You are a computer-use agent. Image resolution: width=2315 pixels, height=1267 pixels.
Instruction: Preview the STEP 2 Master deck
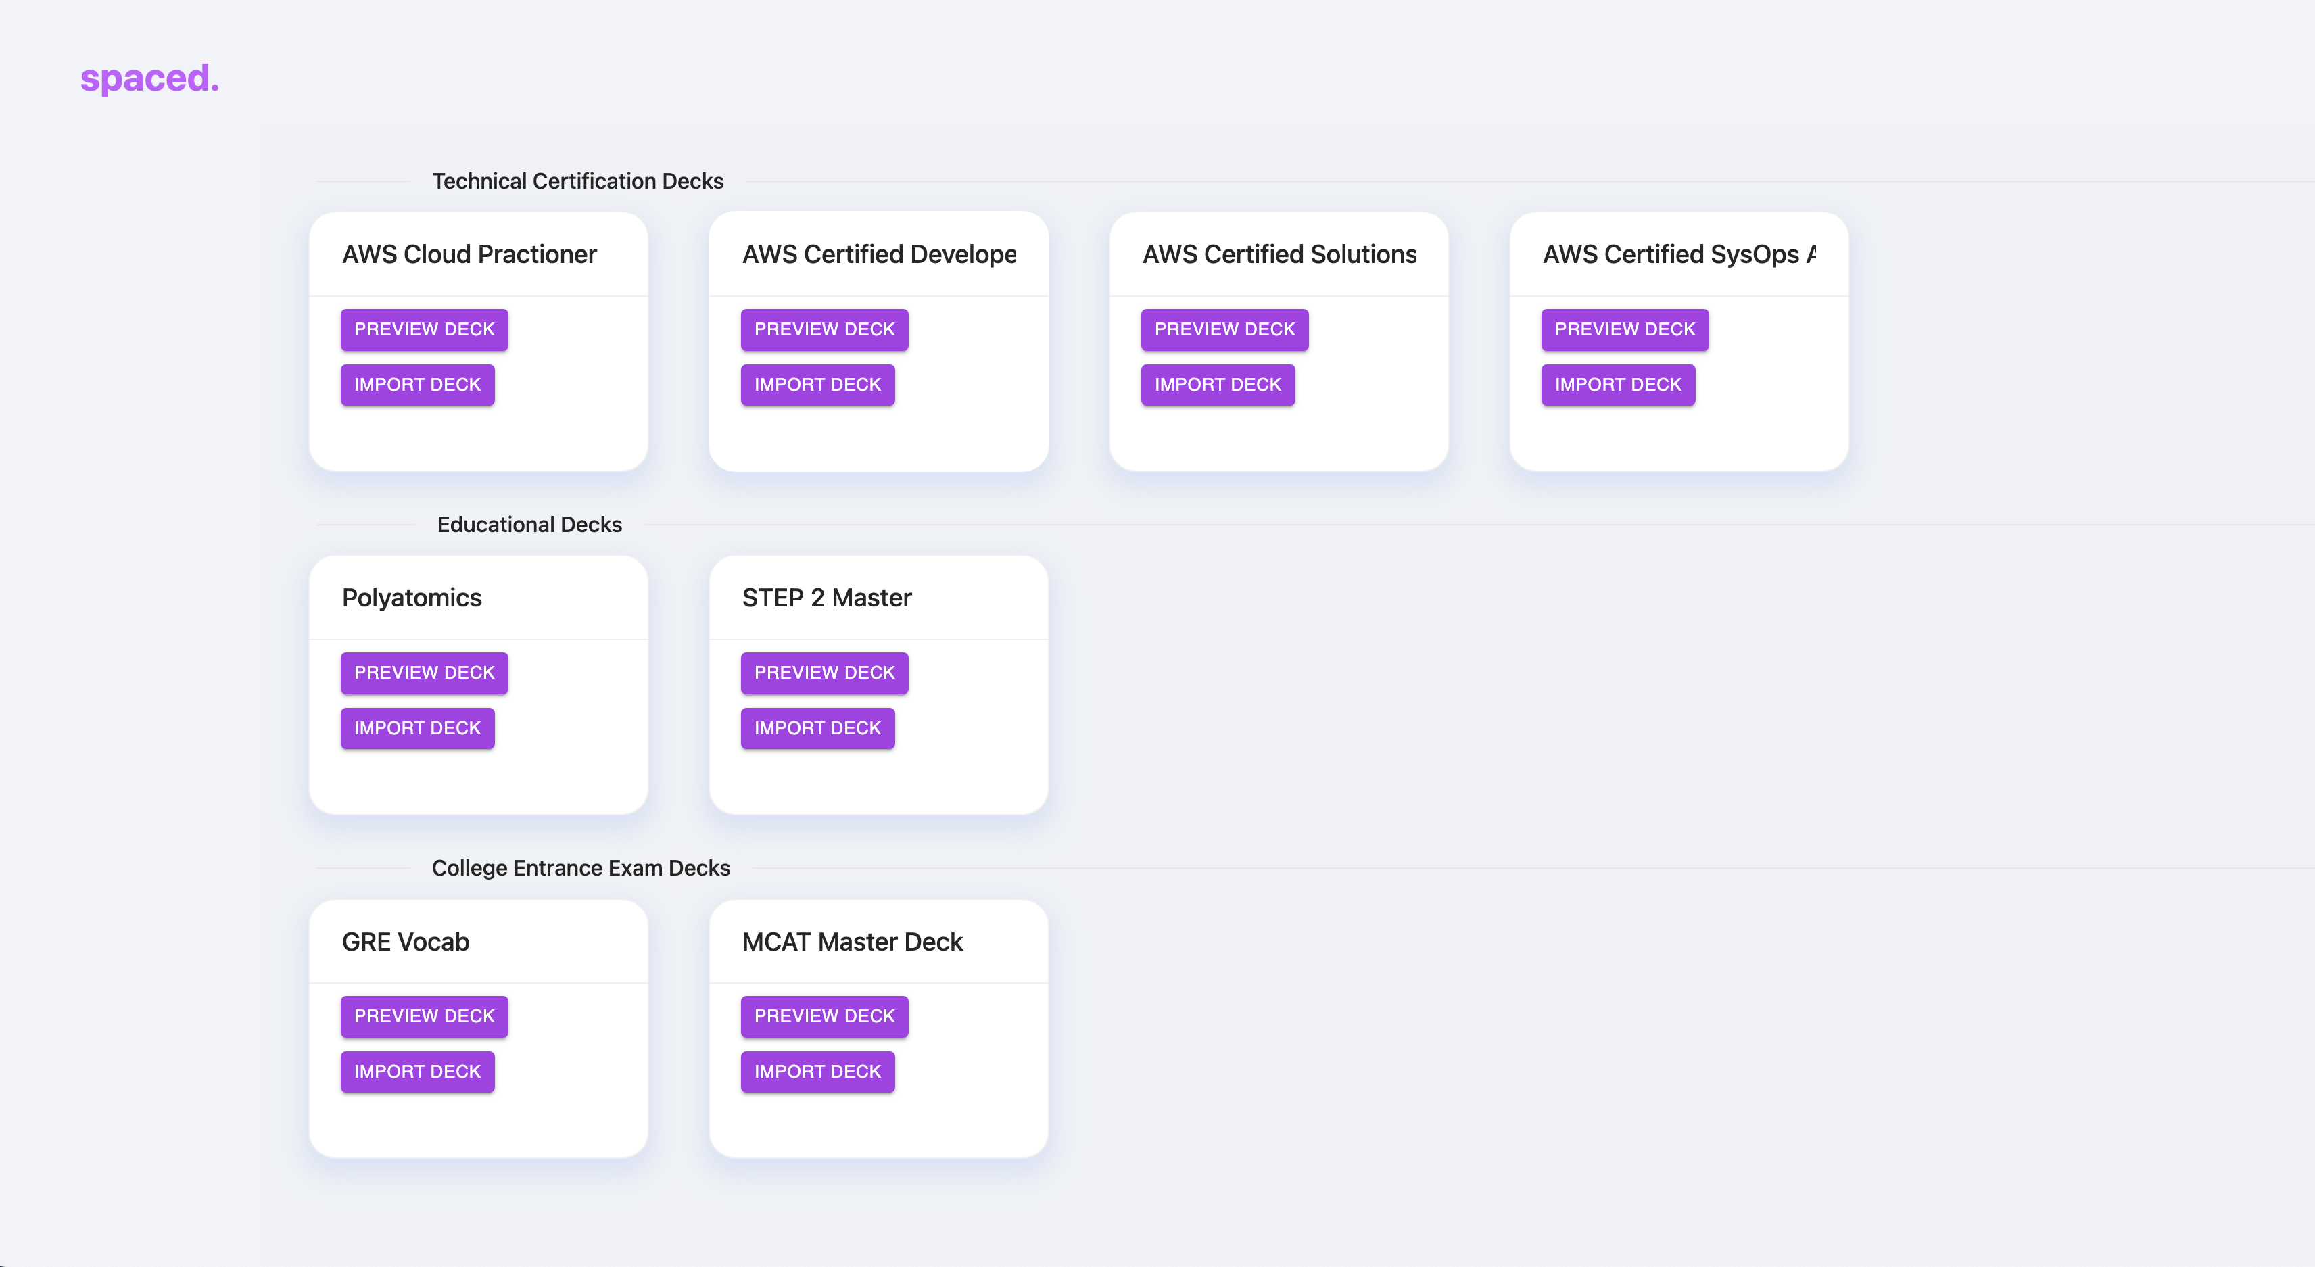click(824, 673)
